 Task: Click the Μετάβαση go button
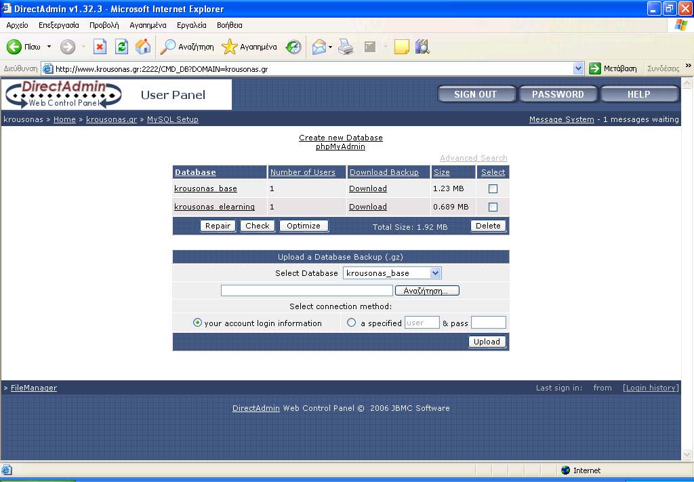(x=613, y=68)
